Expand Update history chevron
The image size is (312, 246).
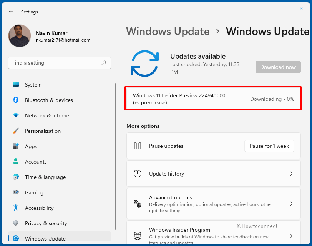pyautogui.click(x=291, y=174)
